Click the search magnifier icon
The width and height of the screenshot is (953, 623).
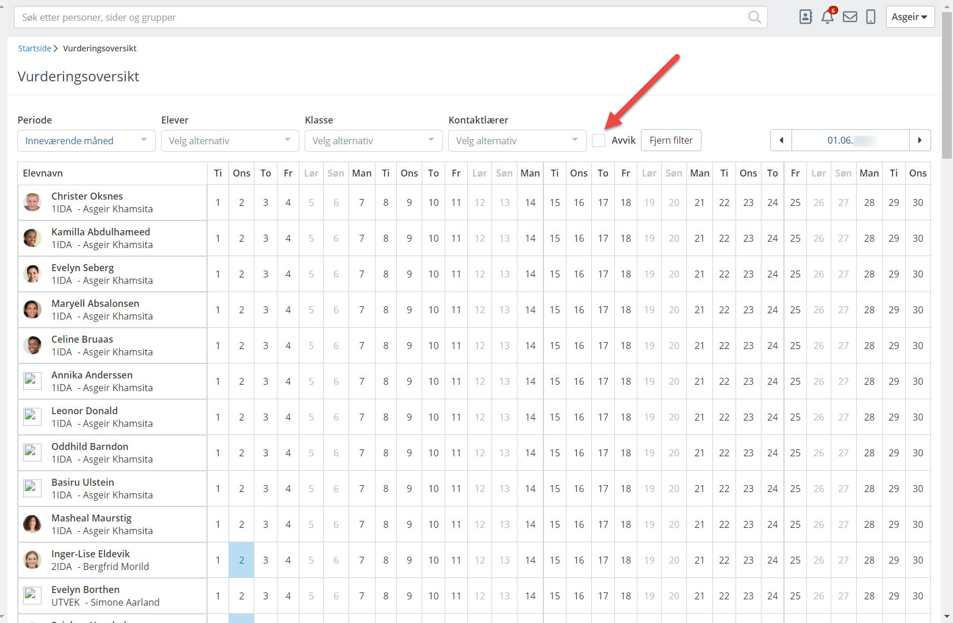click(754, 17)
